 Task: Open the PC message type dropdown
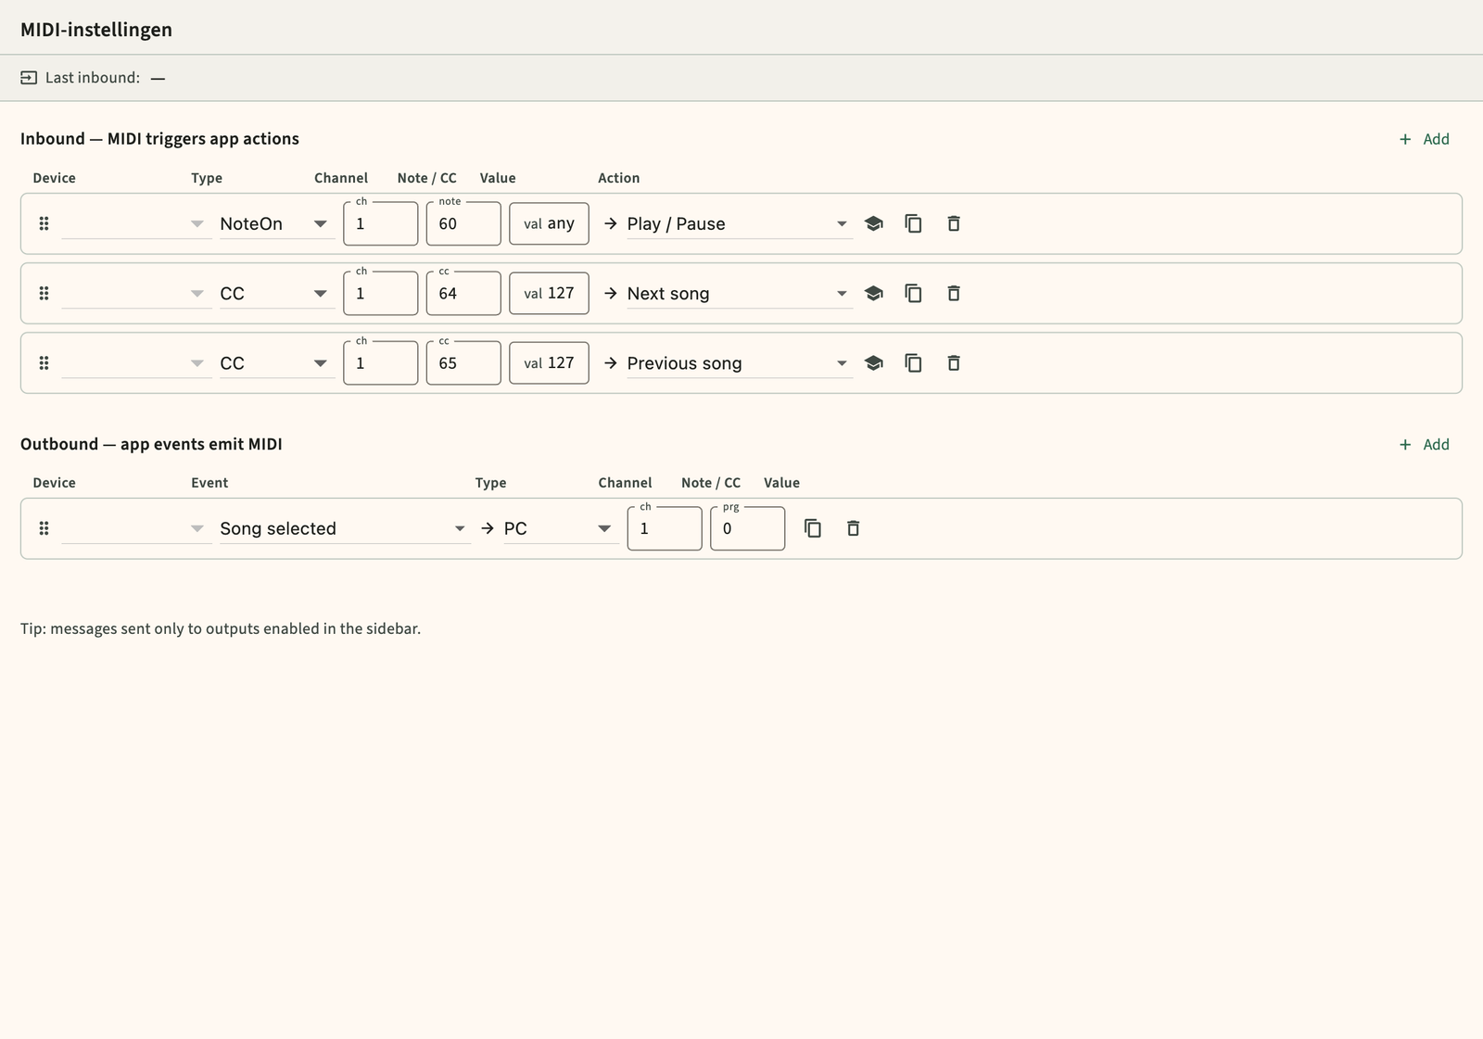point(561,528)
